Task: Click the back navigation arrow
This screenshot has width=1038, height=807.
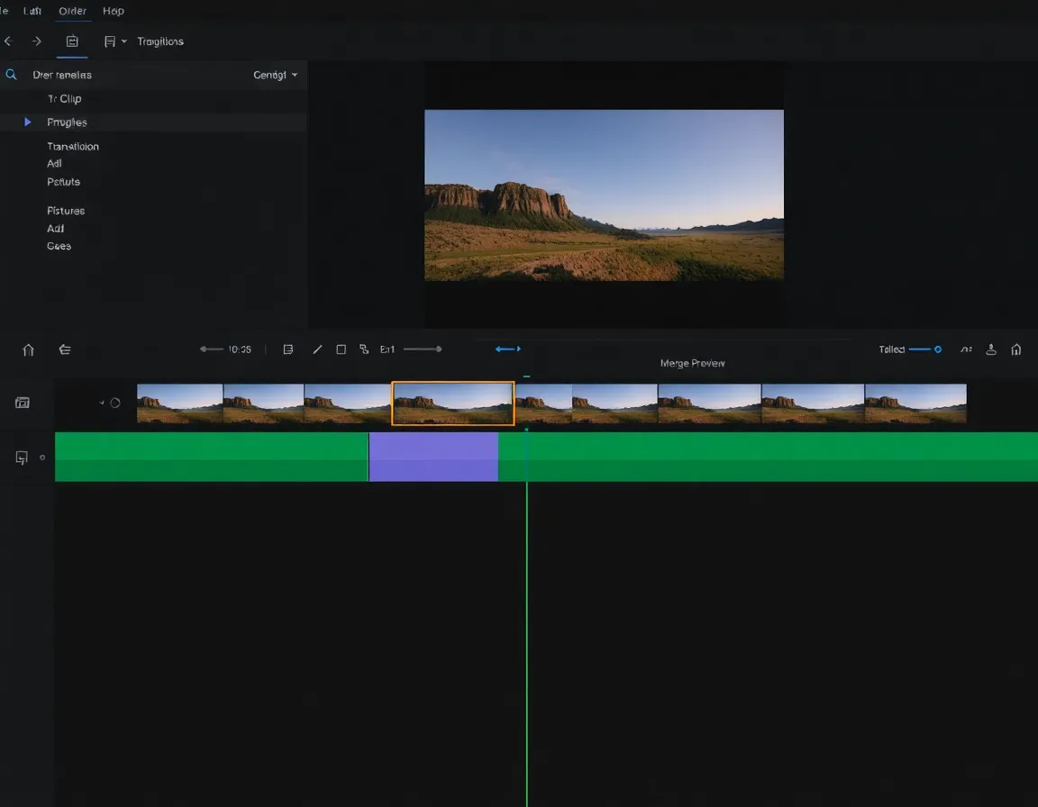Action: tap(8, 41)
